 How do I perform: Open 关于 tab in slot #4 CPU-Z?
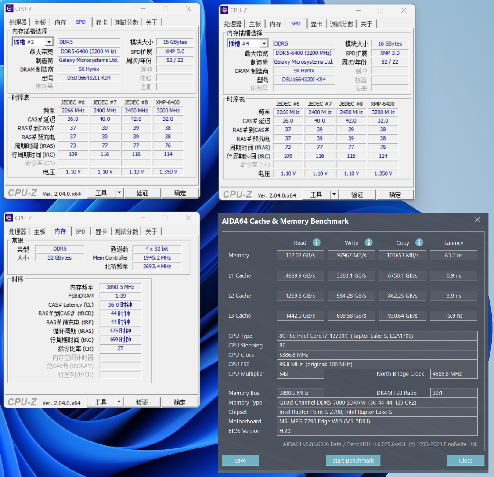click(367, 24)
